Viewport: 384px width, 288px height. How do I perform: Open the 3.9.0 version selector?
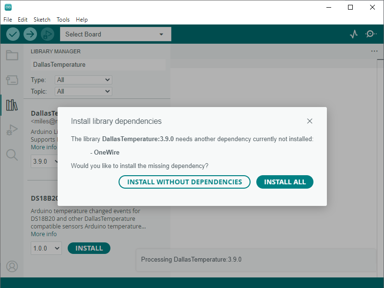(x=44, y=161)
